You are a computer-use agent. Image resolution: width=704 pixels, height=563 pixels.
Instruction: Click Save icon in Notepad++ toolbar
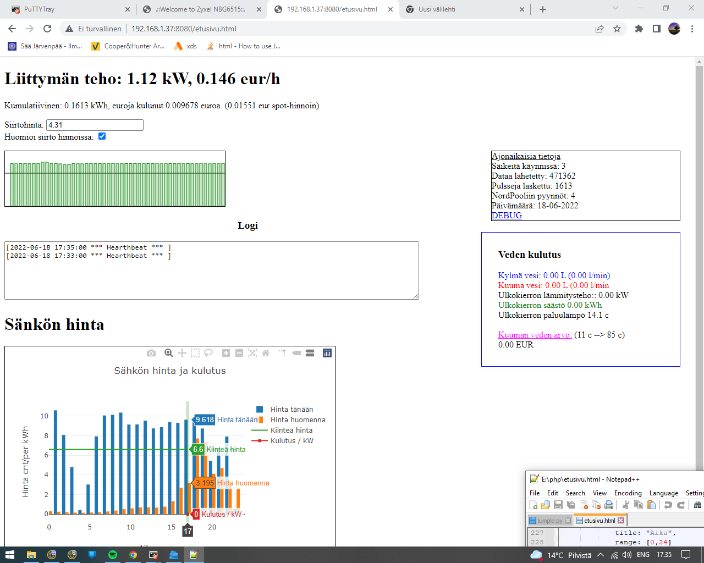(x=558, y=505)
